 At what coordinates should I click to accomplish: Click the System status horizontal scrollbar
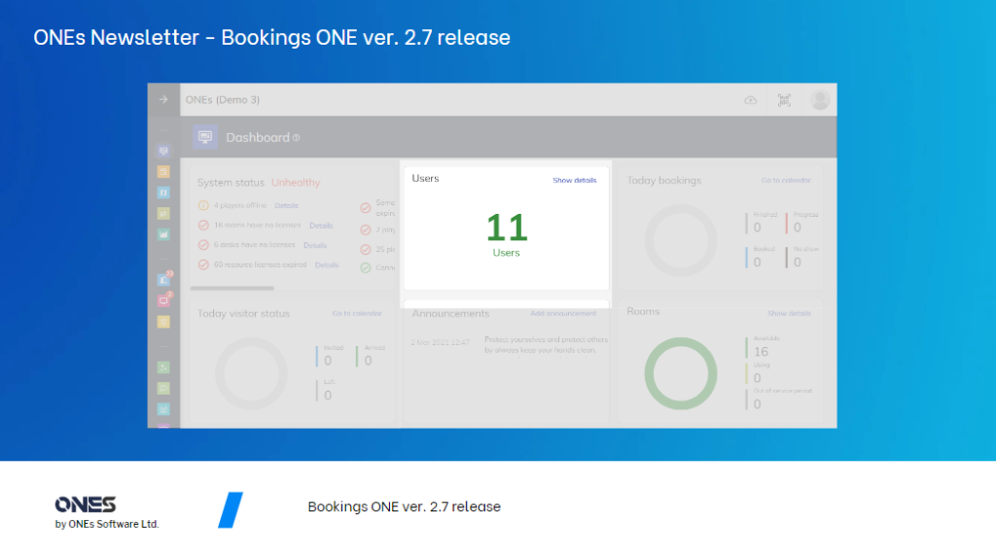[231, 288]
